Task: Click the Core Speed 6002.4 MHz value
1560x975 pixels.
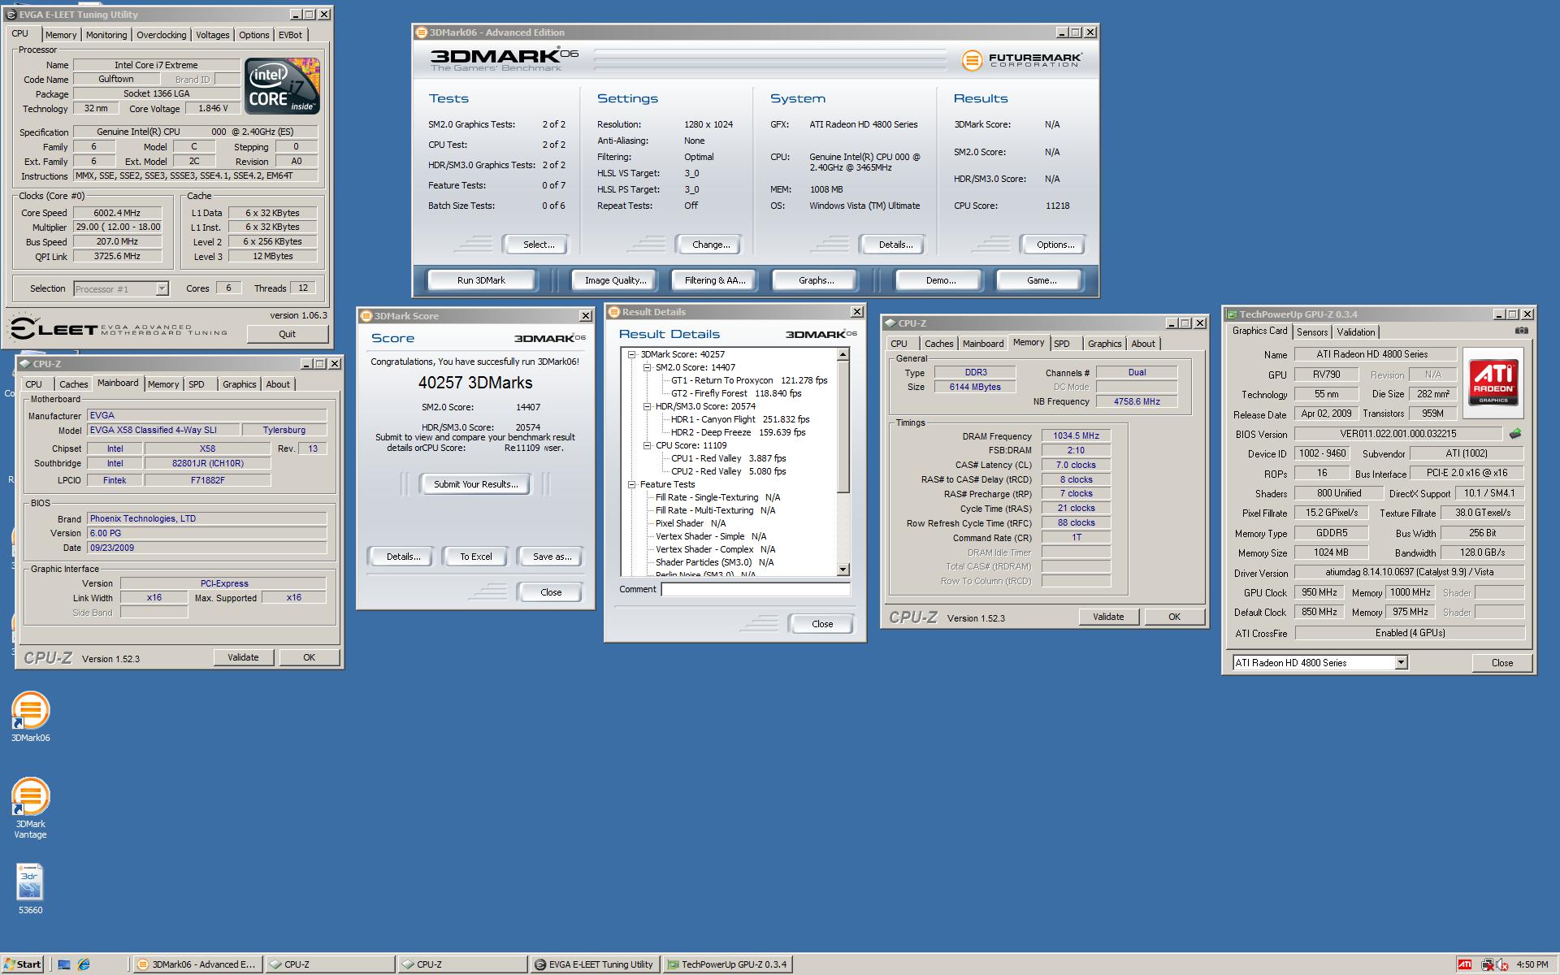Action: click(117, 213)
